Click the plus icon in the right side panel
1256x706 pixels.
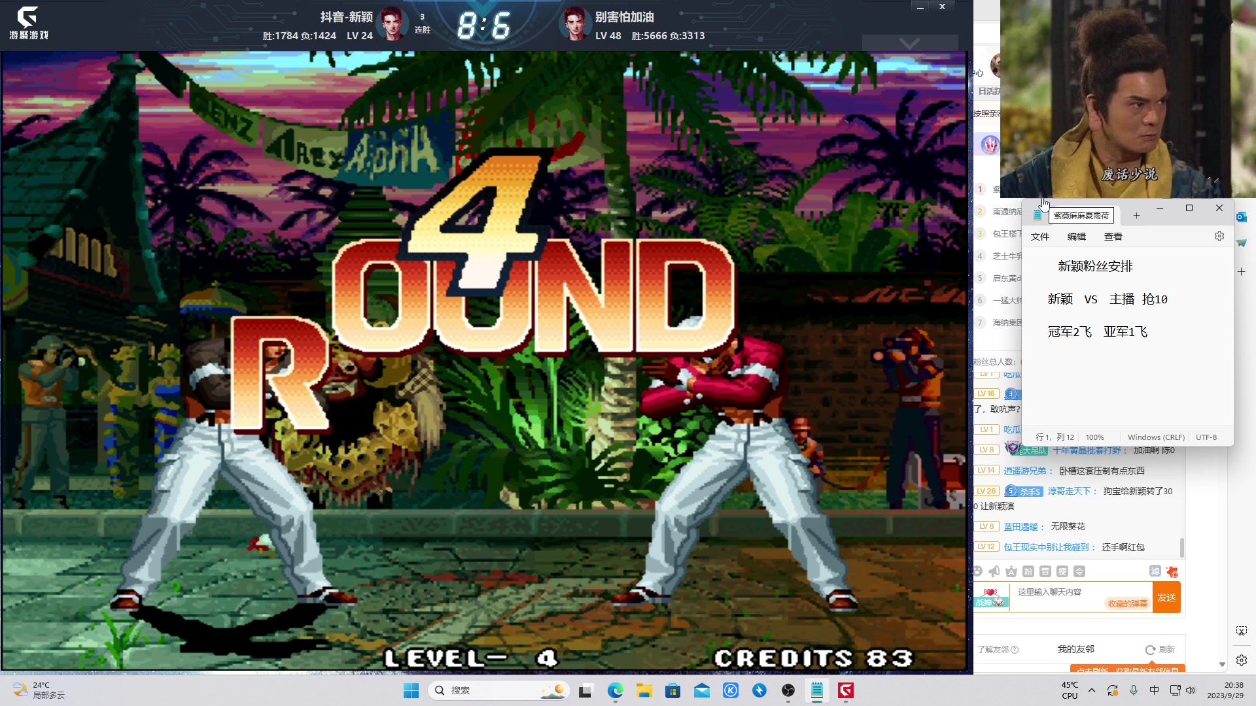click(1242, 271)
